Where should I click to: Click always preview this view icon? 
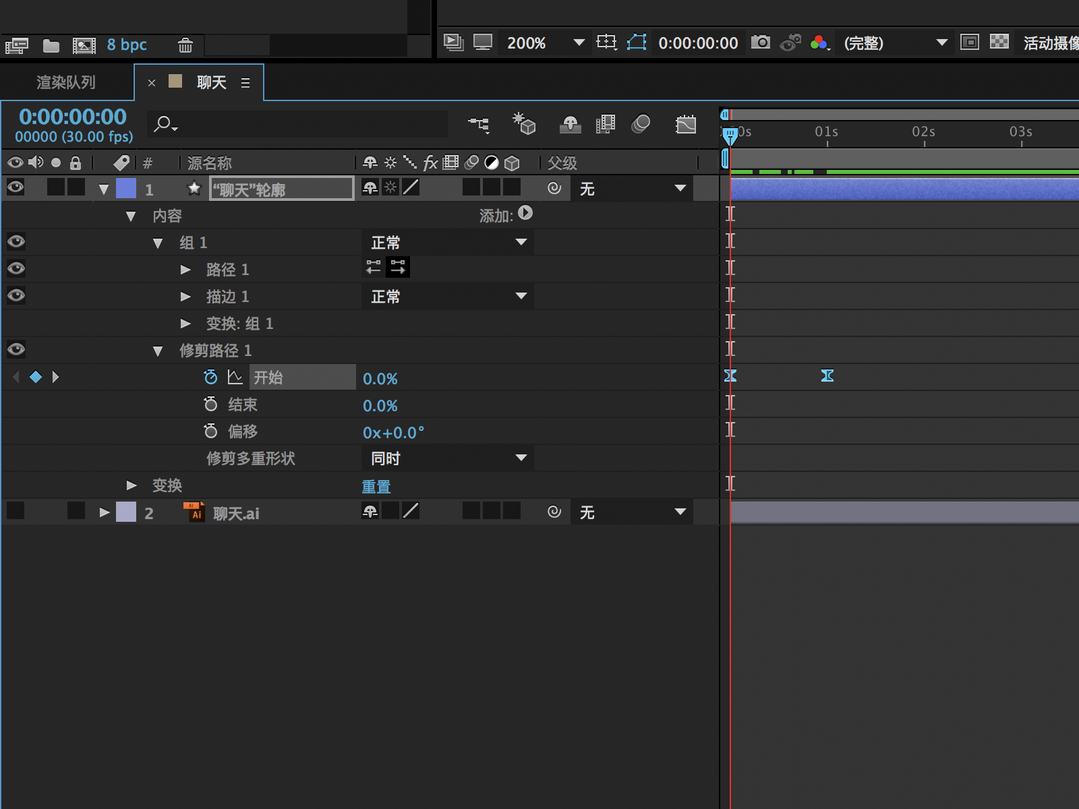coord(454,42)
